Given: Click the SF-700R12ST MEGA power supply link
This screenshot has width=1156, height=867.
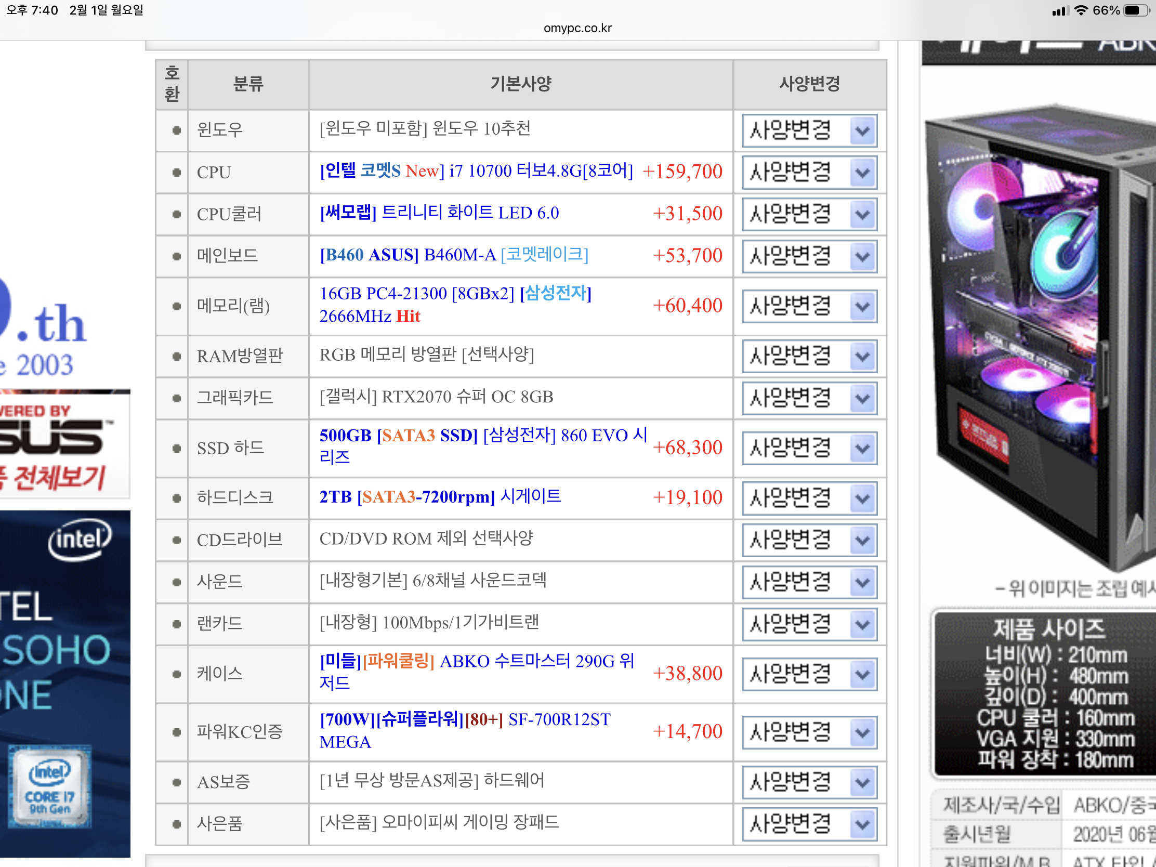Looking at the screenshot, I should pyautogui.click(x=465, y=731).
